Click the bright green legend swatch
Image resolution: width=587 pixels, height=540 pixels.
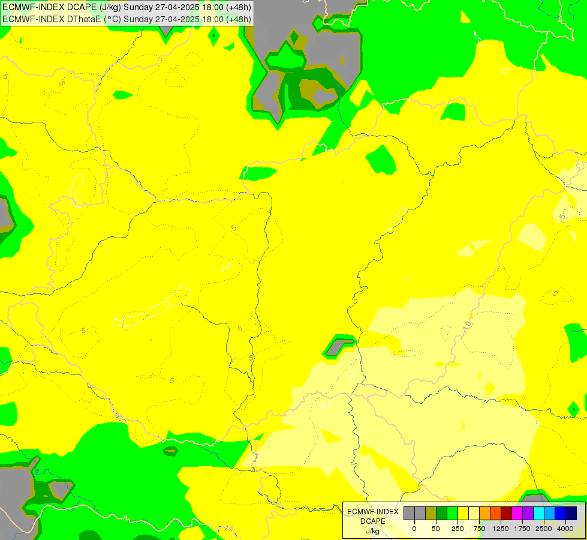click(x=453, y=513)
